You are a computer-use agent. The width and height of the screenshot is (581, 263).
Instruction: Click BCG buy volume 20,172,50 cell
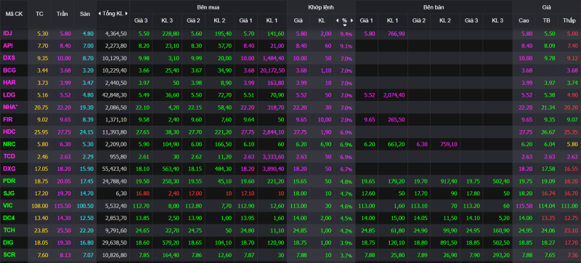pos(272,70)
